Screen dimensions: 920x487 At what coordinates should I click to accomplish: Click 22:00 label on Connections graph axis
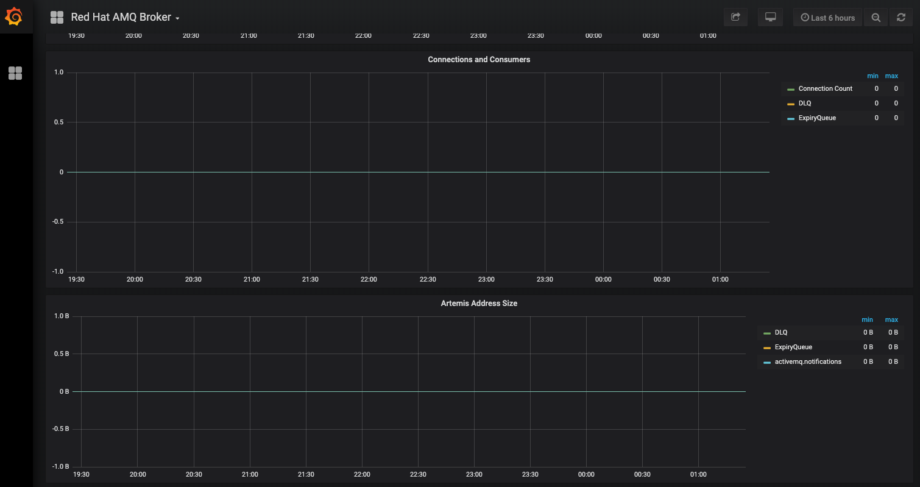[x=369, y=279]
